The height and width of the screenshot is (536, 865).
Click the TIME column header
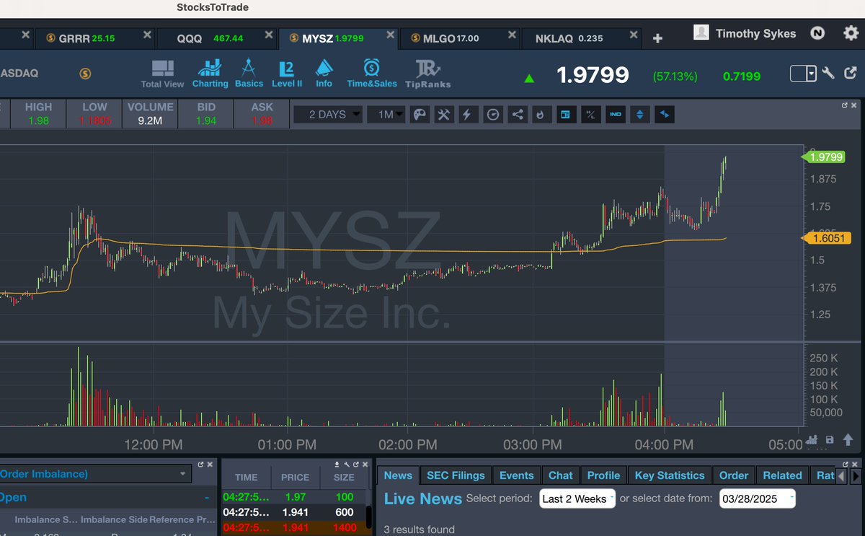pyautogui.click(x=246, y=477)
